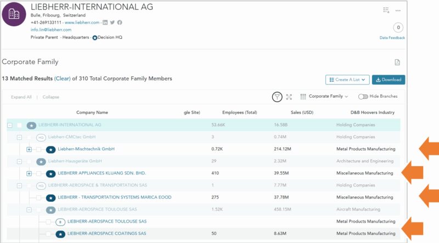Open the Liebherr-Mischtechnik GmbH company link
The height and width of the screenshot is (243, 439).
86,149
